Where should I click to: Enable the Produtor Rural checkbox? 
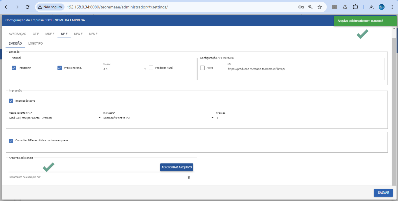(x=151, y=68)
